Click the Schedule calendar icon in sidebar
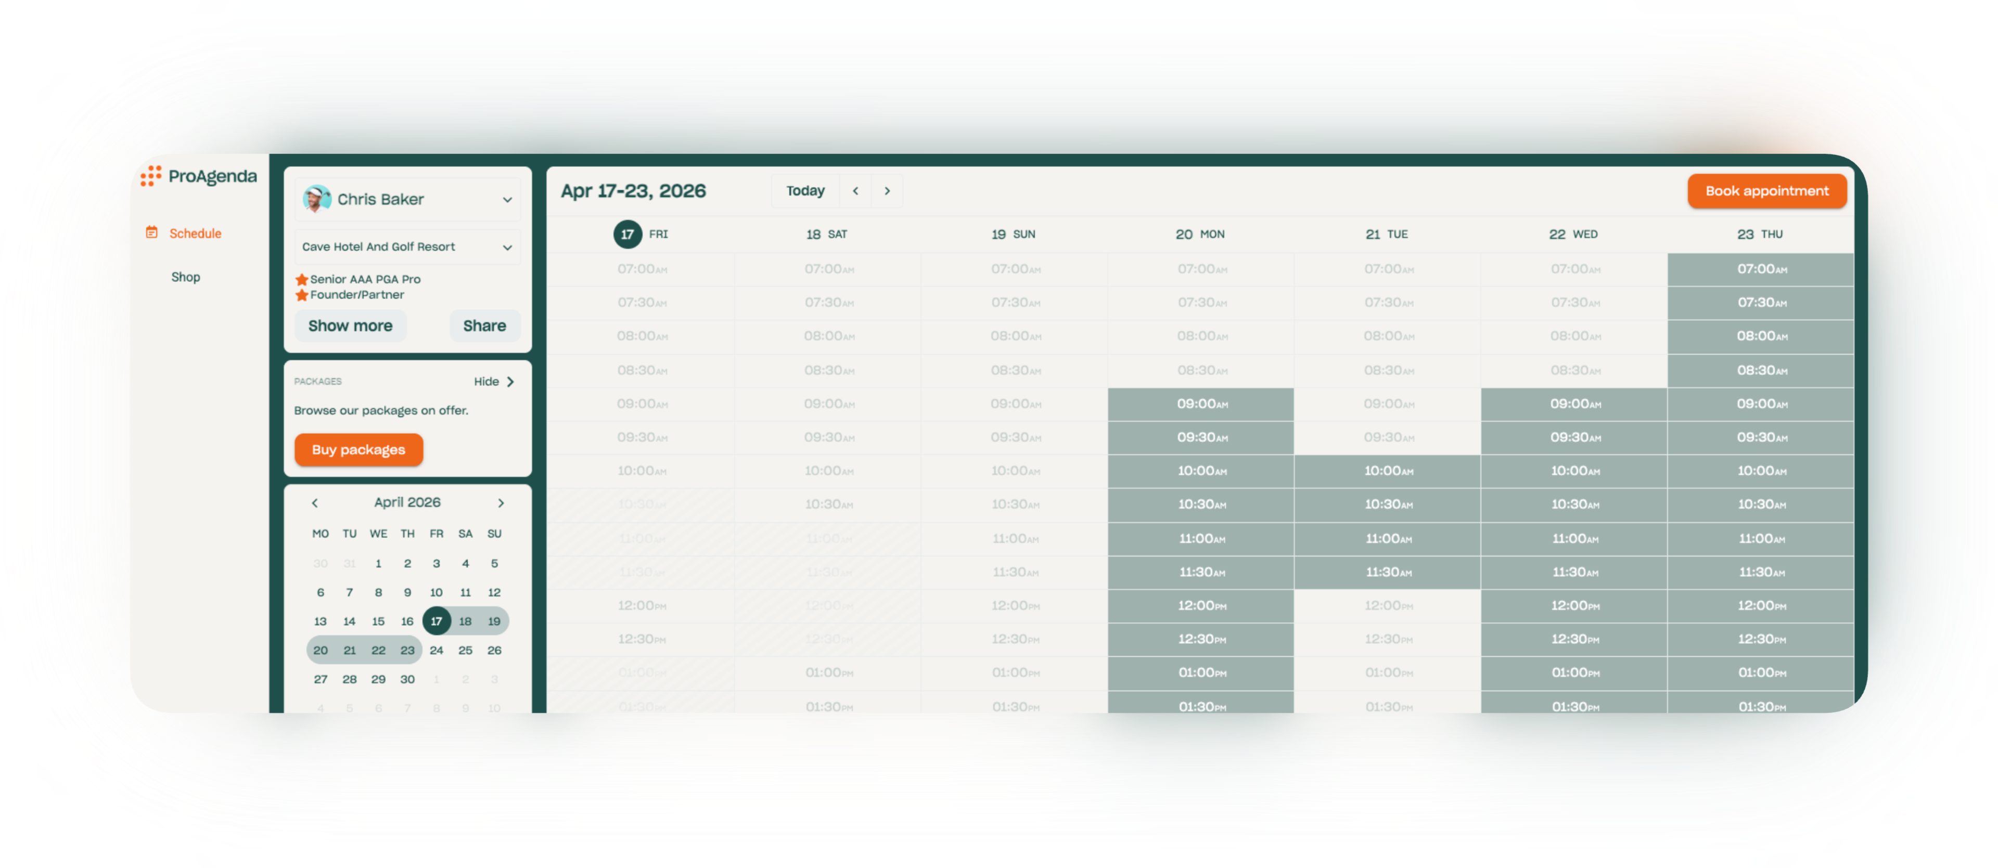Viewport: 1998px width, 868px height. 152,232
